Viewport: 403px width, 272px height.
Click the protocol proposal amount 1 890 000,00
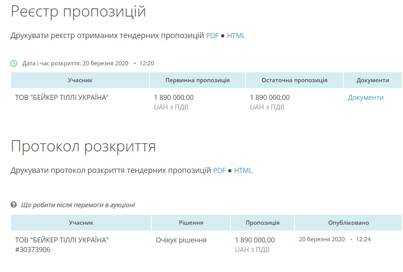pos(255,240)
